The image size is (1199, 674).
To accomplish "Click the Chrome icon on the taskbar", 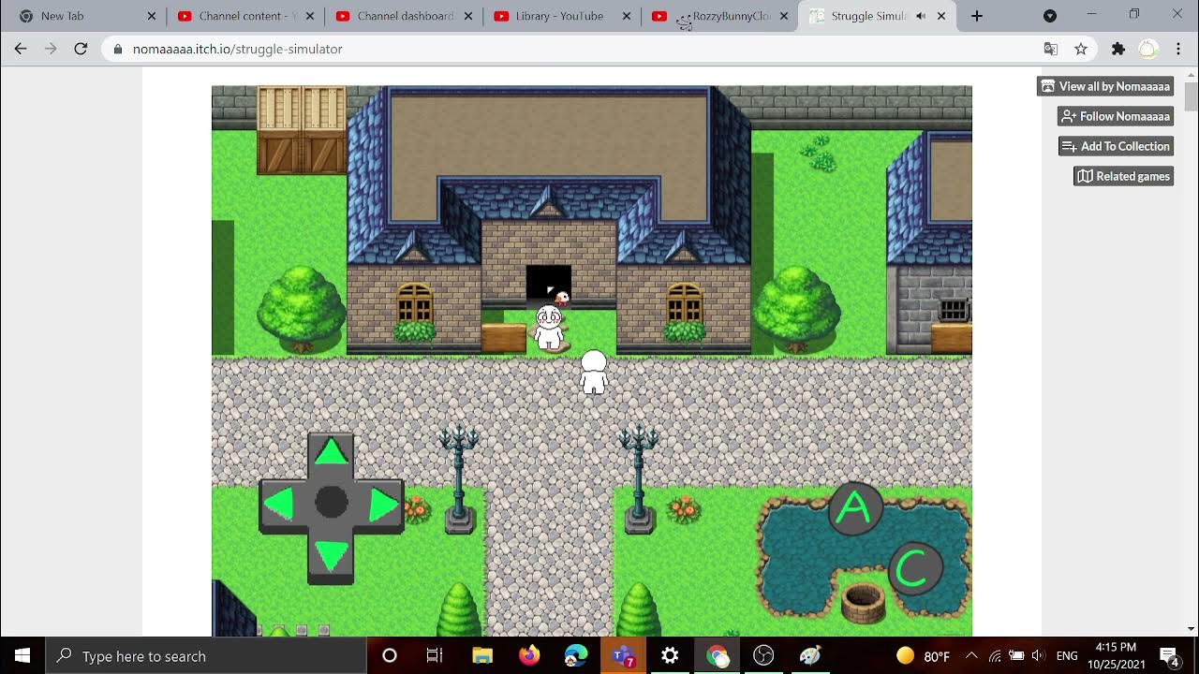I will pyautogui.click(x=717, y=655).
